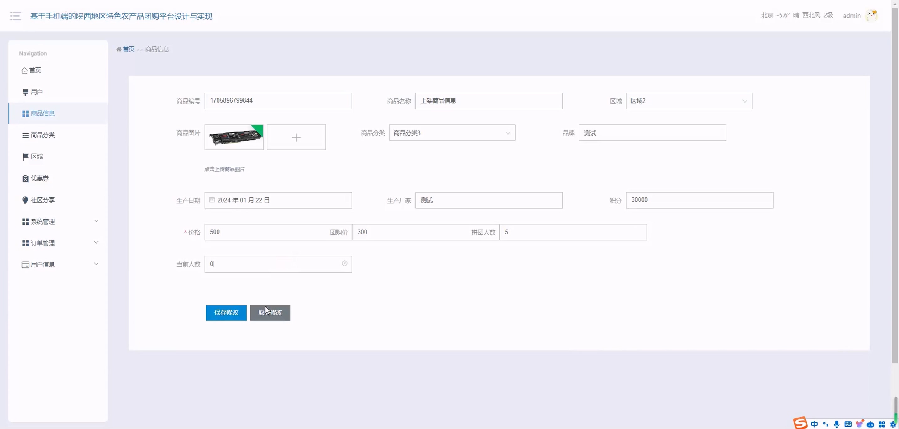Click the 区域 flag icon
Viewport: 899px width, 429px height.
(x=25, y=157)
